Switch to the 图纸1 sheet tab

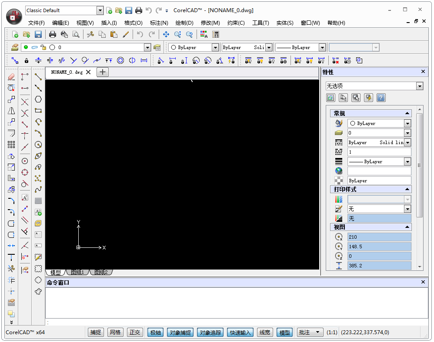coord(77,273)
